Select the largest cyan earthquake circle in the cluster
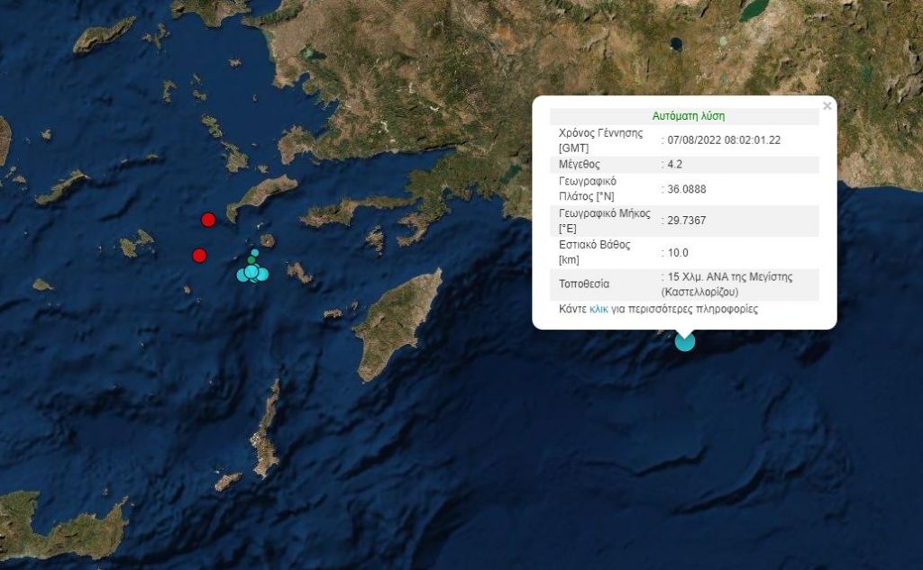This screenshot has height=570, width=923. pos(251,272)
